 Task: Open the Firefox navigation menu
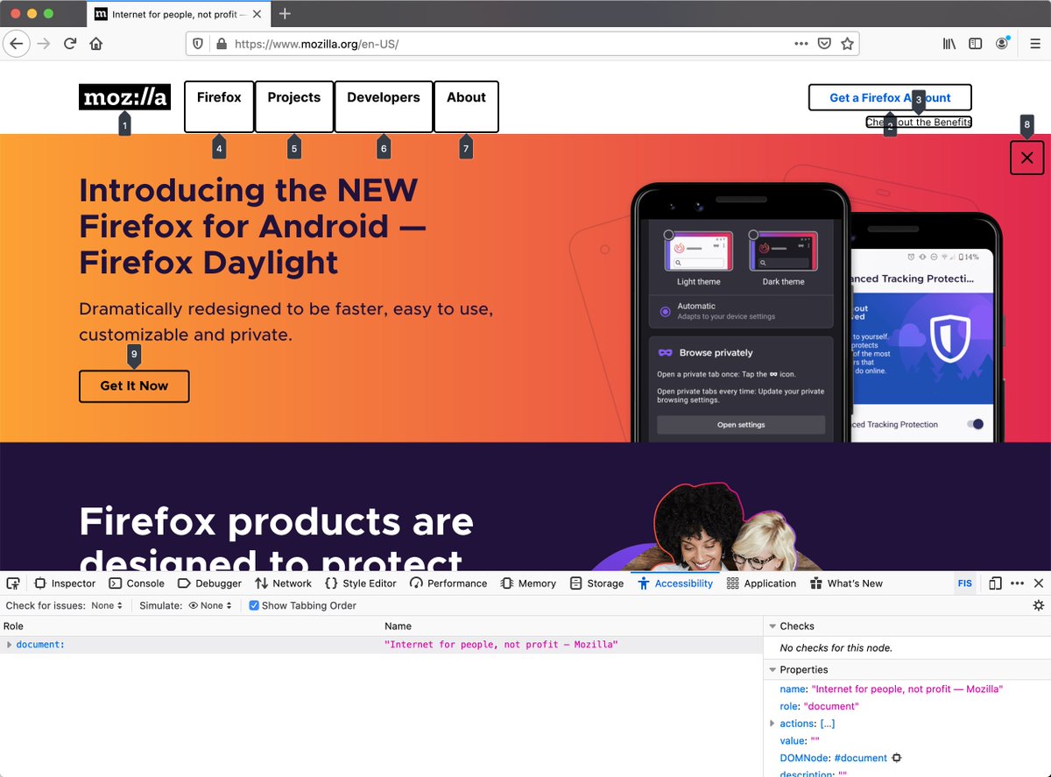coord(219,107)
